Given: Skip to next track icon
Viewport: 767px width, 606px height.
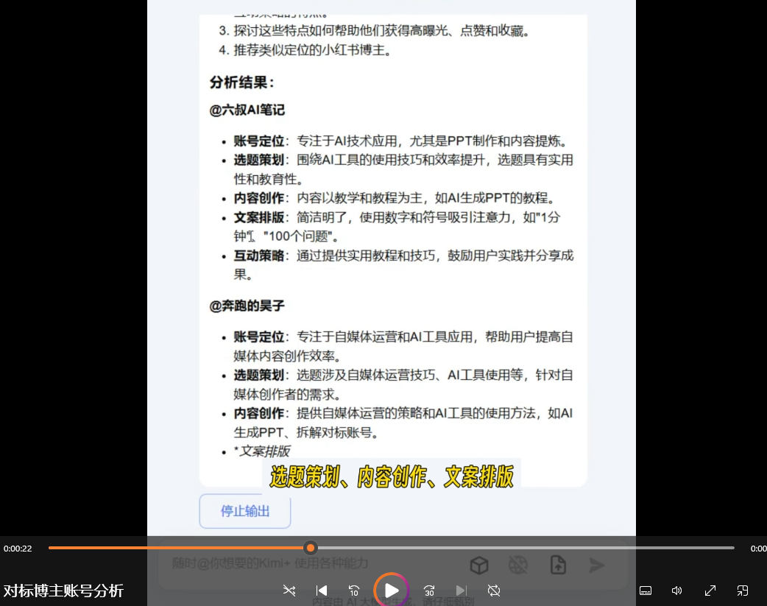Looking at the screenshot, I should (x=462, y=591).
